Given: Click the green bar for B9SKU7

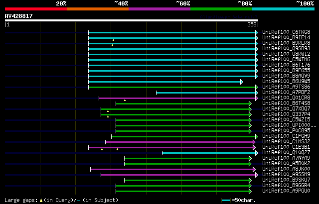Looking at the screenshot, I should pos(187,181).
